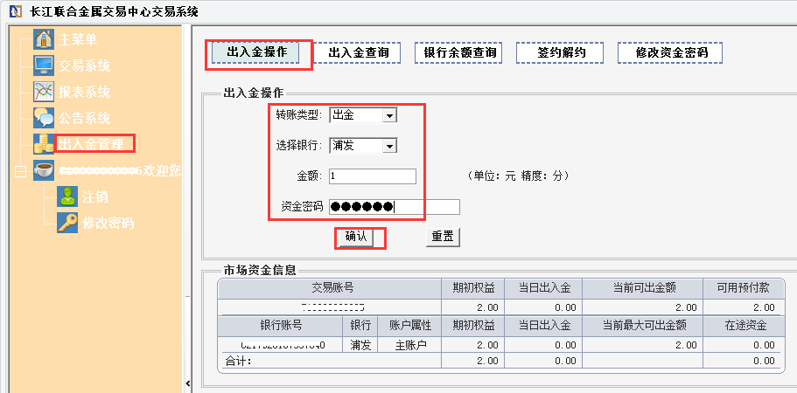Click the 金额 amount input field
This screenshot has height=393, width=797.
tap(372, 176)
